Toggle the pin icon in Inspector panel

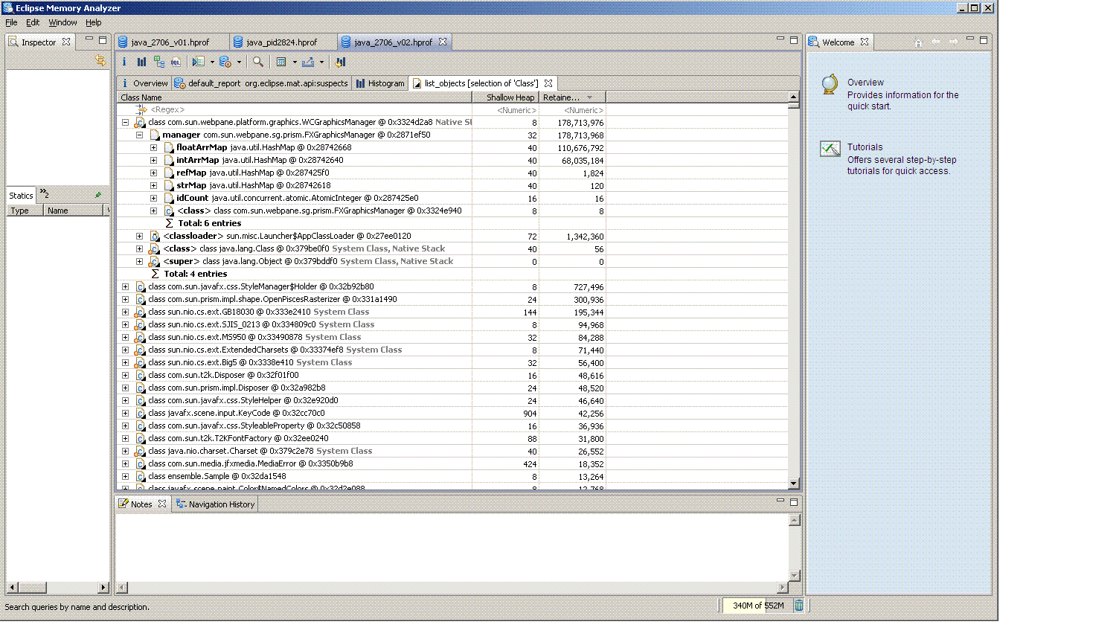click(x=98, y=195)
